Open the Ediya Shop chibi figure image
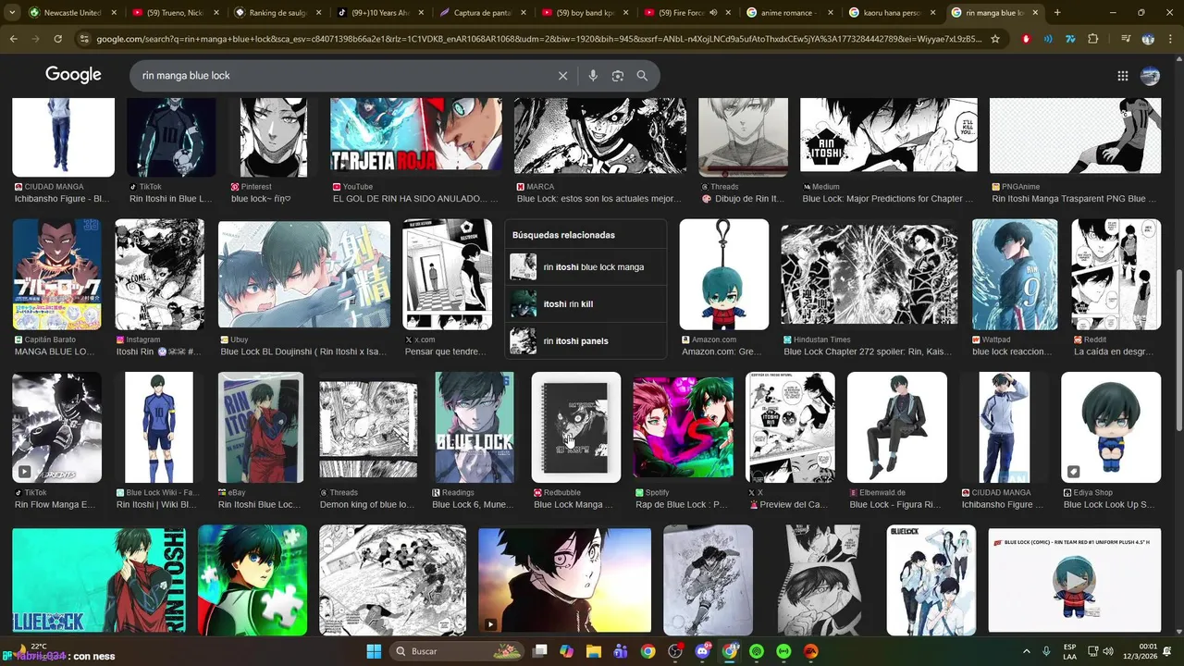The width and height of the screenshot is (1184, 666). click(1111, 427)
